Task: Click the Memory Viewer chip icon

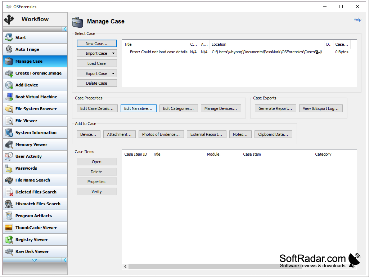Action: [x=9, y=144]
